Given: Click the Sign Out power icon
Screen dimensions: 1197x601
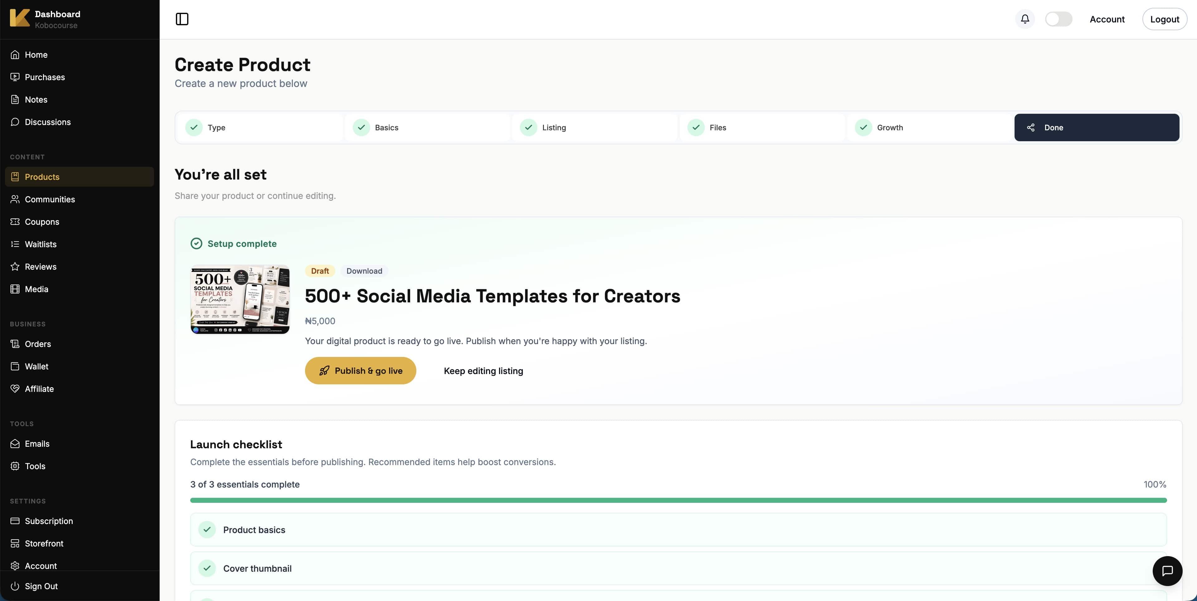Looking at the screenshot, I should pos(15,586).
